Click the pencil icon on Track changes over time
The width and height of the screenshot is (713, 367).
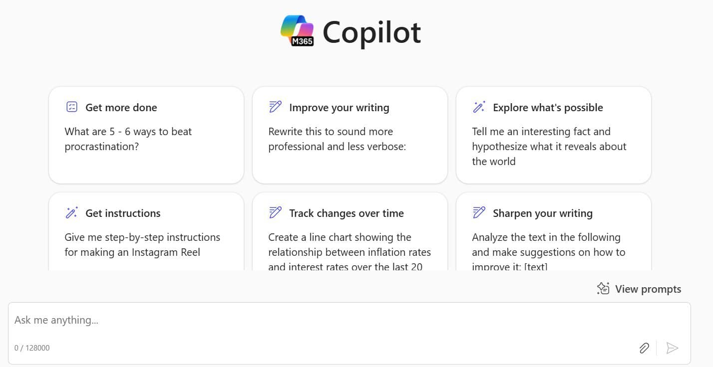click(275, 212)
